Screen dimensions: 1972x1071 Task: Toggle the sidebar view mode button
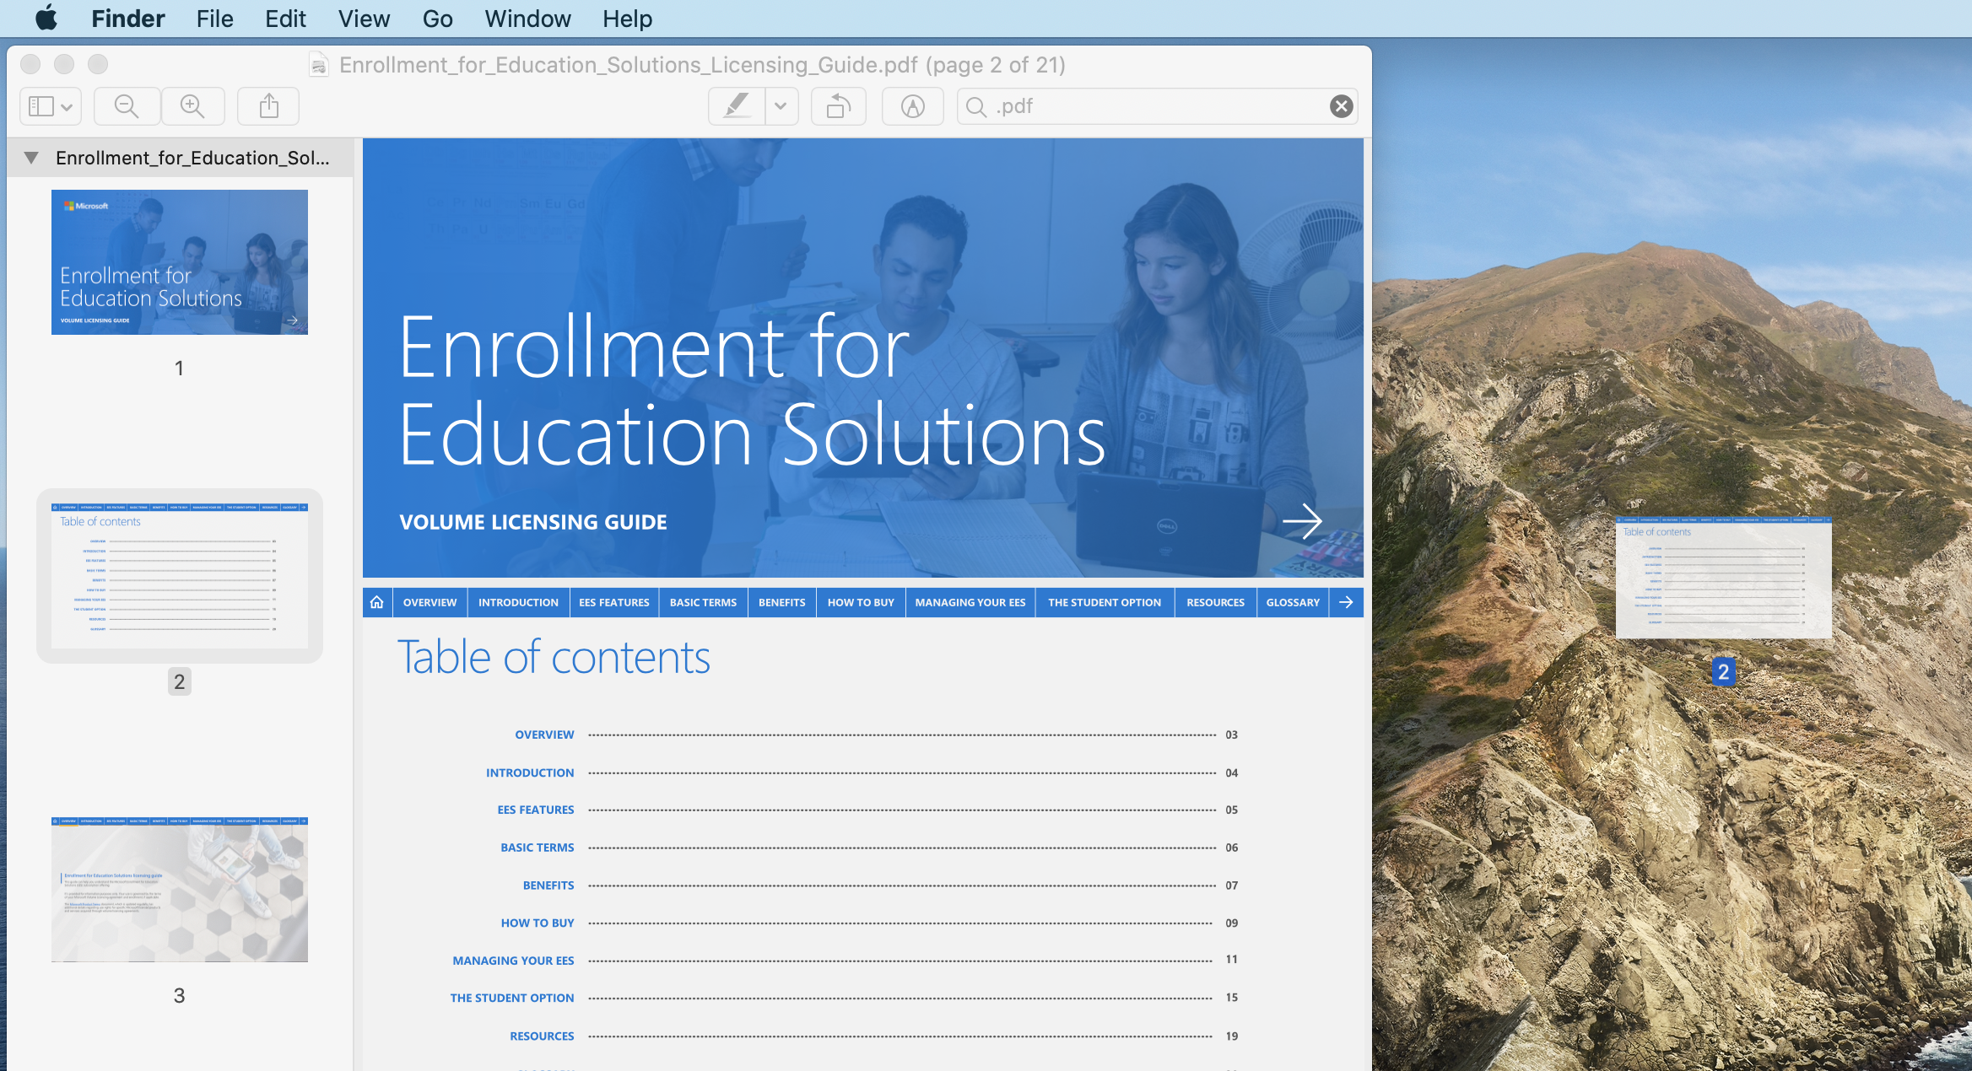pyautogui.click(x=50, y=106)
